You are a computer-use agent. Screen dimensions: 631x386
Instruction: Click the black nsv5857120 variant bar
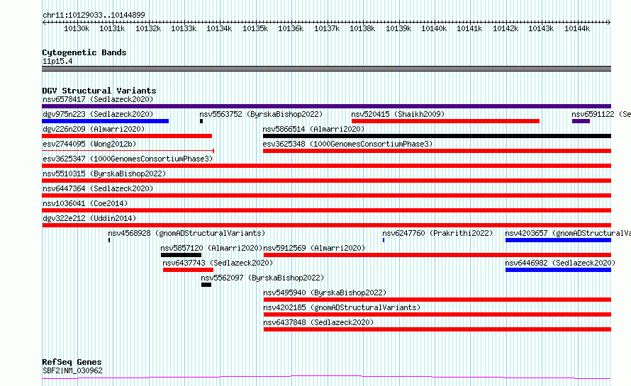coord(181,255)
